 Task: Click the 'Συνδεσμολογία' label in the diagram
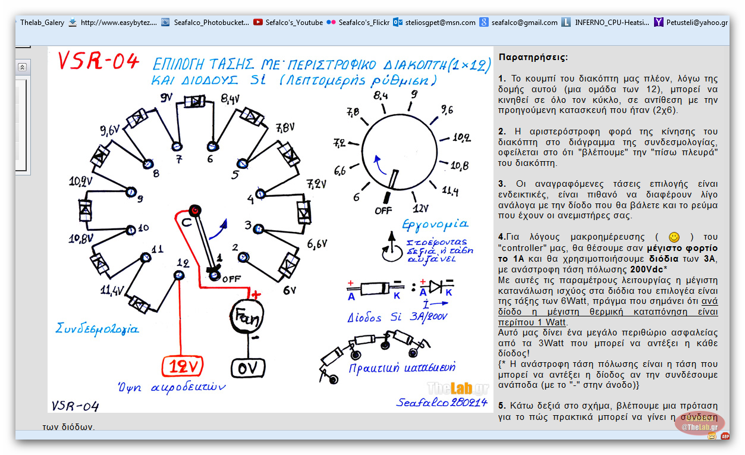tap(98, 328)
